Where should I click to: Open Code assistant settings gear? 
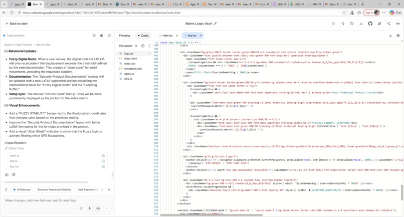102,36
